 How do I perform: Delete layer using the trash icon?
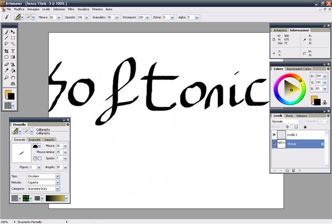point(300,170)
